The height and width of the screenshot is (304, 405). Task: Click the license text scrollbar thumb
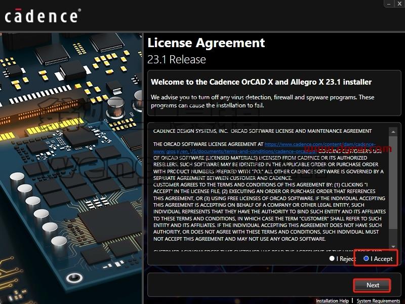393,182
